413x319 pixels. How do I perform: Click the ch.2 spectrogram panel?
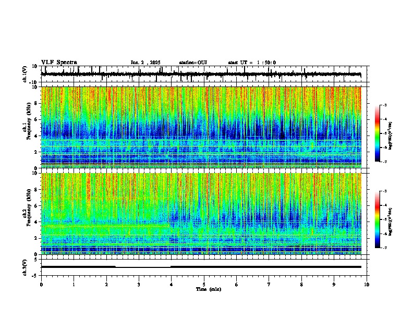[201, 214]
